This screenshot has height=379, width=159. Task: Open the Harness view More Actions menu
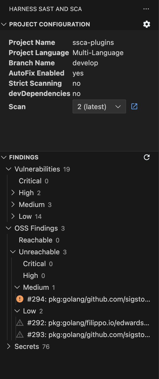pyautogui.click(x=146, y=9)
